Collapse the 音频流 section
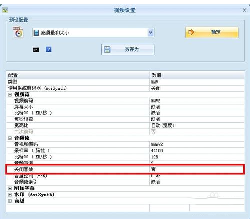The image size is (250, 220). point(10,138)
